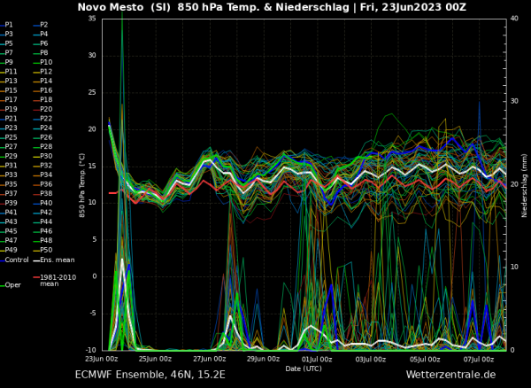Click the 03Jul 00z date tick label
Viewport: 531px width, 388px height.
(x=371, y=359)
